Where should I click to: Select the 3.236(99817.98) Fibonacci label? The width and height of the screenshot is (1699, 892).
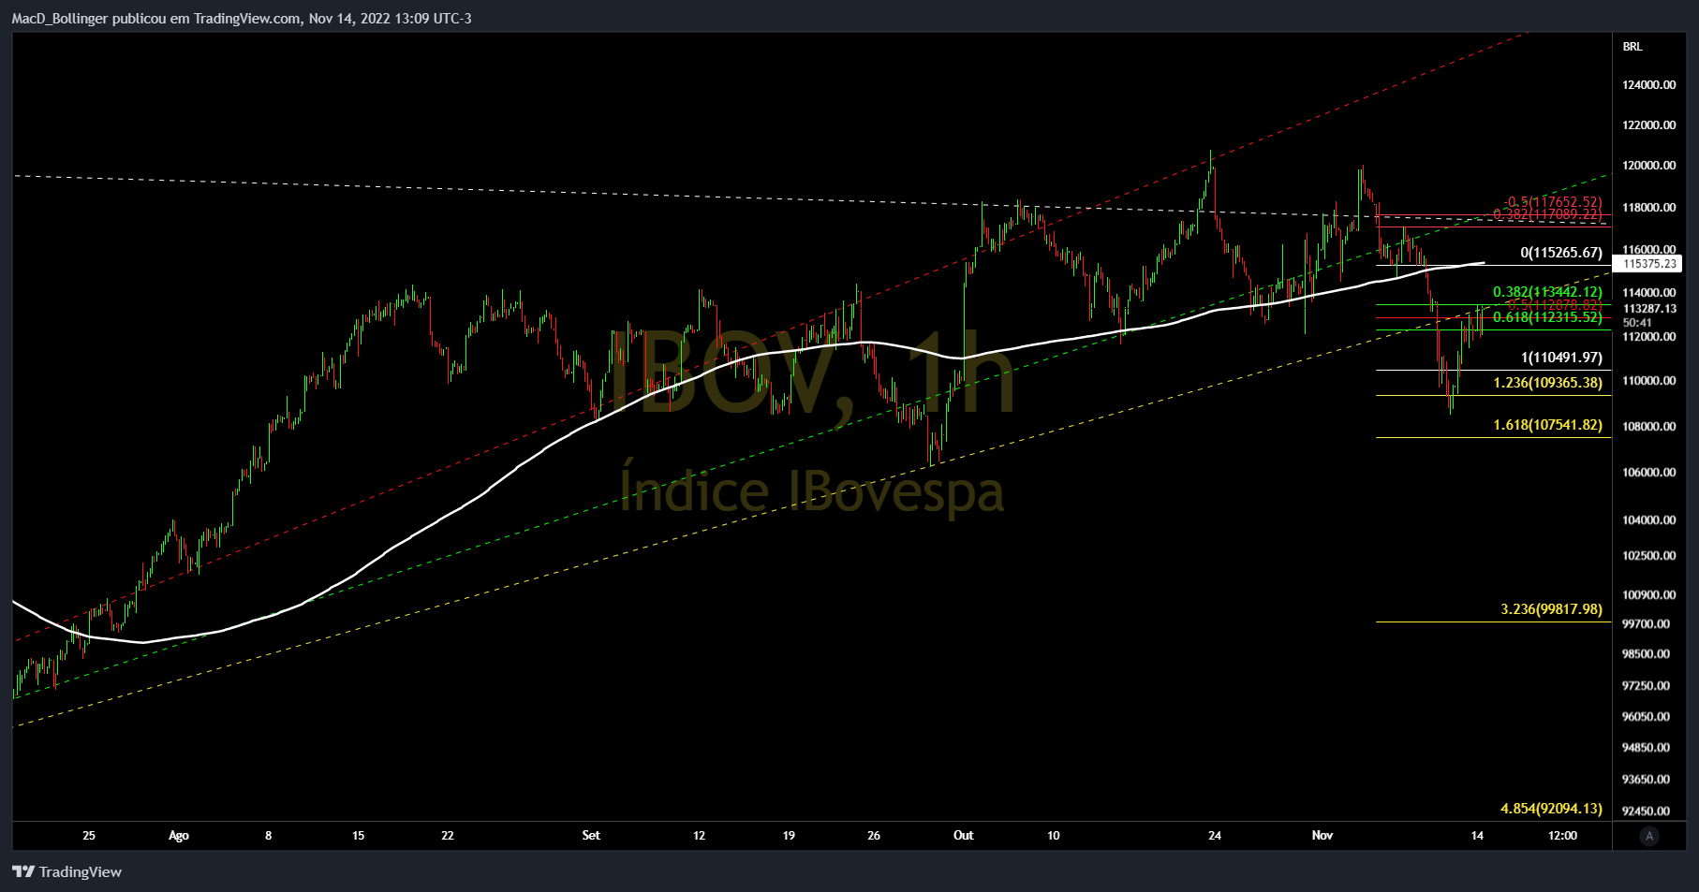[x=1551, y=609]
